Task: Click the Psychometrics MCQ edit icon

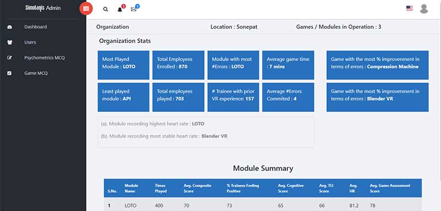Action: [9, 58]
